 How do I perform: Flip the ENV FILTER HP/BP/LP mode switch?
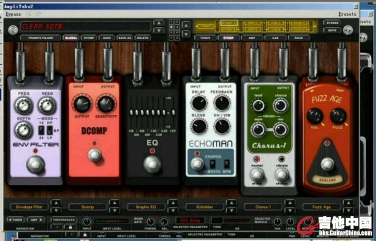tap(50, 131)
